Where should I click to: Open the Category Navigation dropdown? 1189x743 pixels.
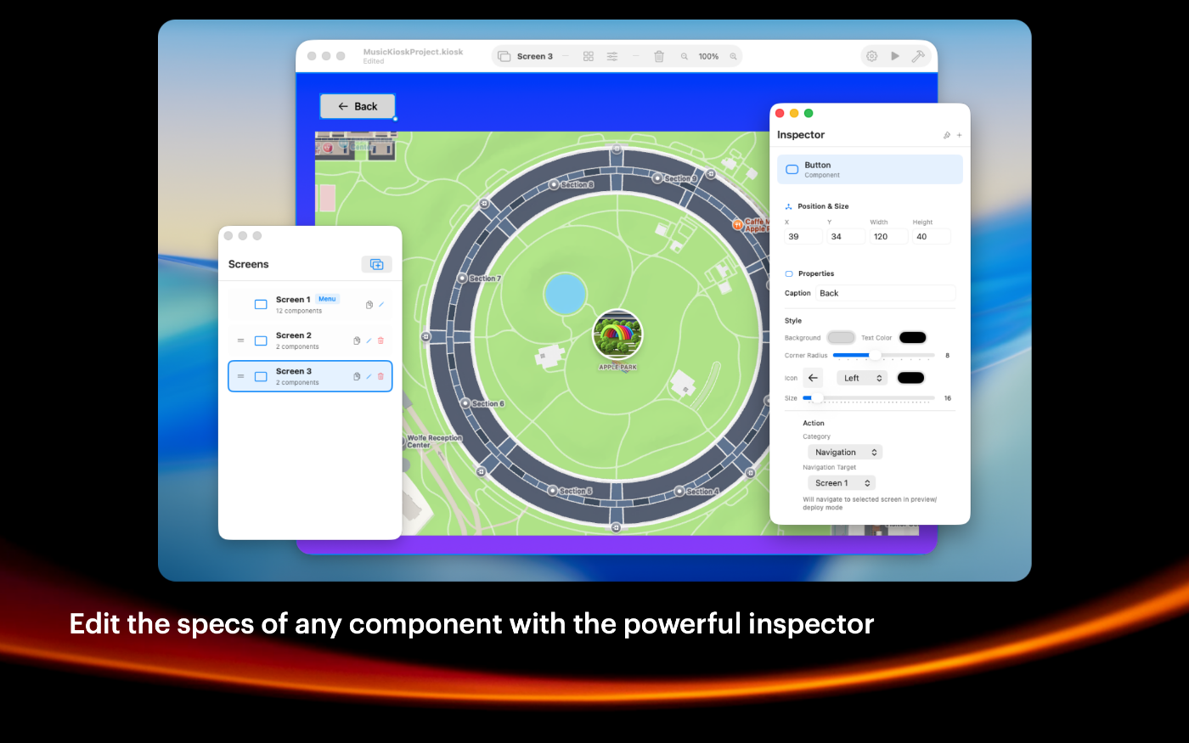click(844, 453)
